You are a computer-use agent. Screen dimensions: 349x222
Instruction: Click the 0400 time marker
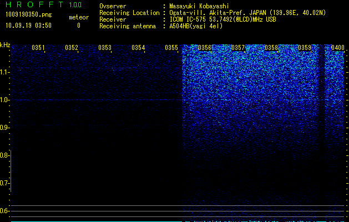click(338, 48)
